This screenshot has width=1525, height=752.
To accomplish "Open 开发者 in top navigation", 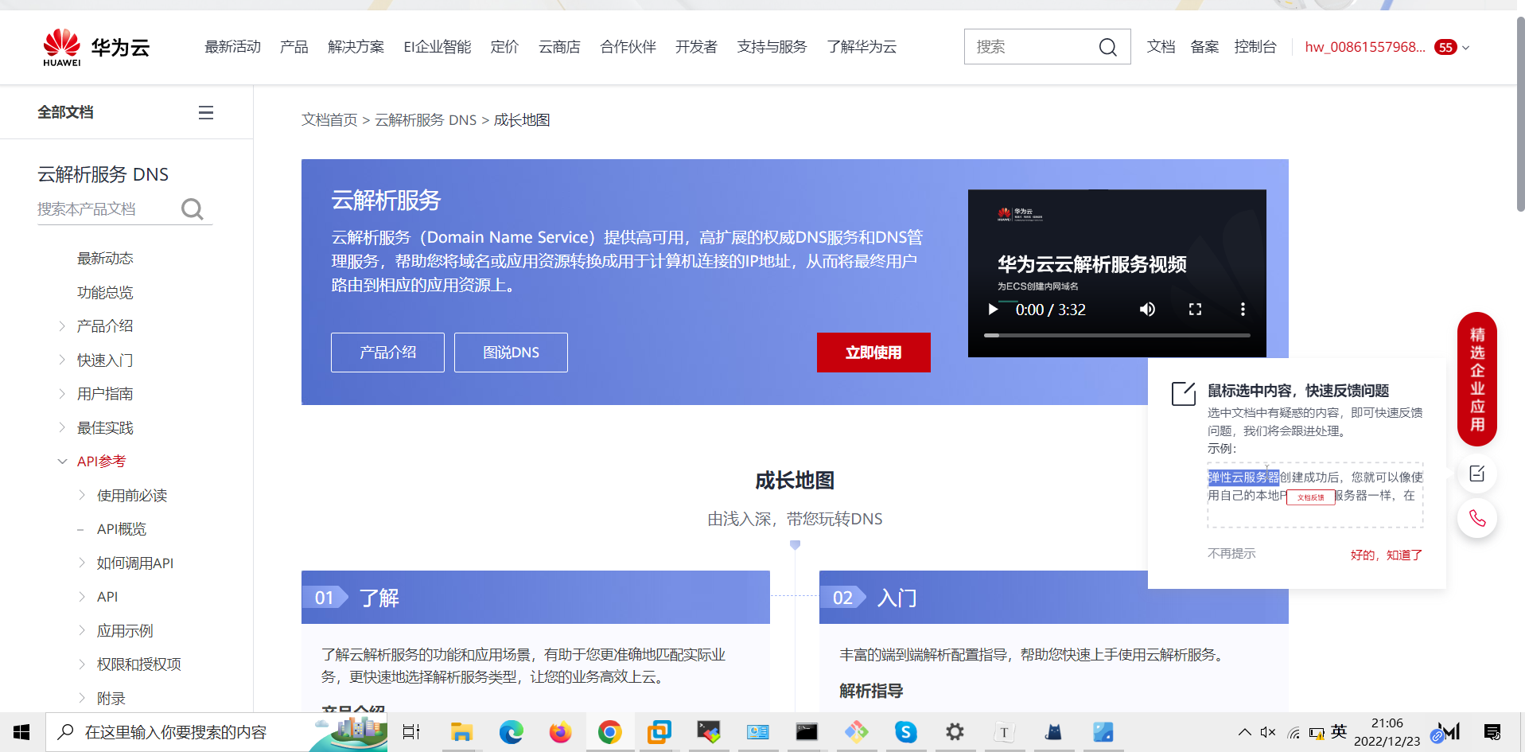I will point(696,47).
